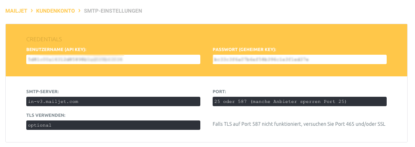Click the TLS VERWENDEN label
Image resolution: width=415 pixels, height=147 pixels.
(x=45, y=116)
